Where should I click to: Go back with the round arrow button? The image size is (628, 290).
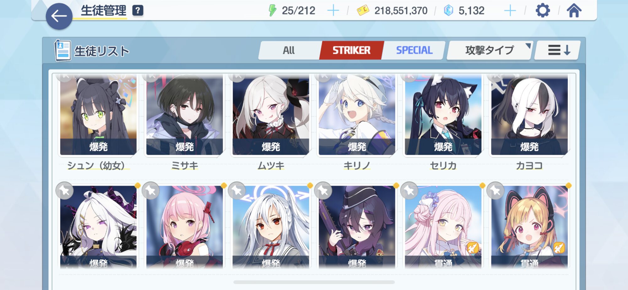tap(59, 16)
